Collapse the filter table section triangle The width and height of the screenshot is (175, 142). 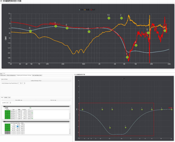coord(3,106)
